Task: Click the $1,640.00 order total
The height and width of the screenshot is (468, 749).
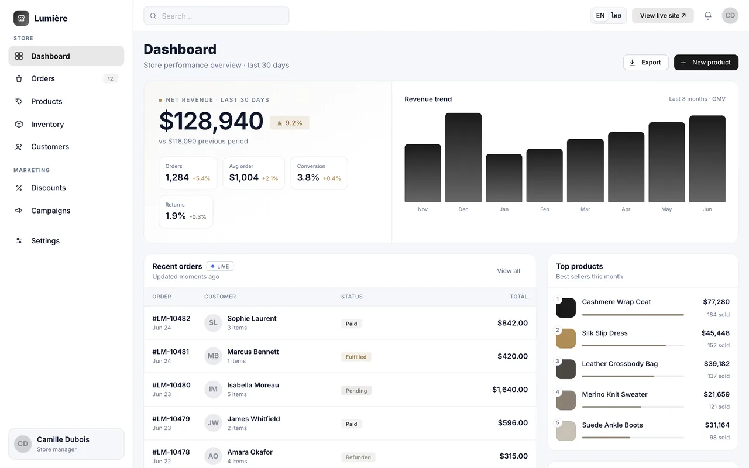Action: point(510,390)
